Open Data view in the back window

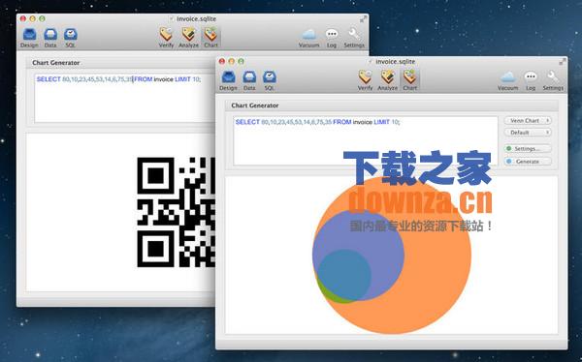[50, 38]
